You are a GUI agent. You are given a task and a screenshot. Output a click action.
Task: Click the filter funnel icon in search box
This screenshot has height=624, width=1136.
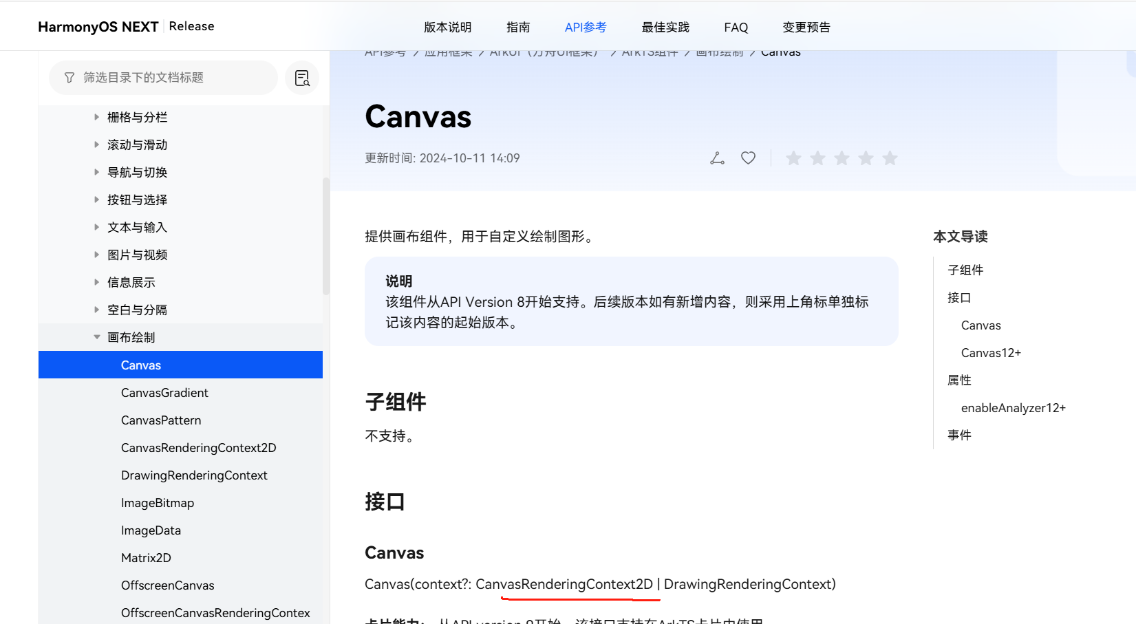click(69, 78)
